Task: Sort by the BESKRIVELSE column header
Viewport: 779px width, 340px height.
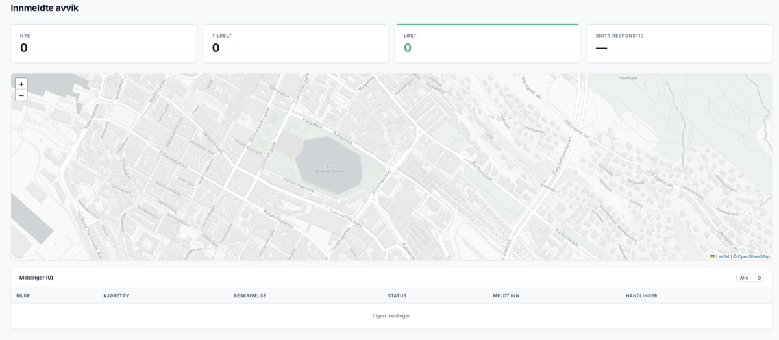Action: (250, 296)
